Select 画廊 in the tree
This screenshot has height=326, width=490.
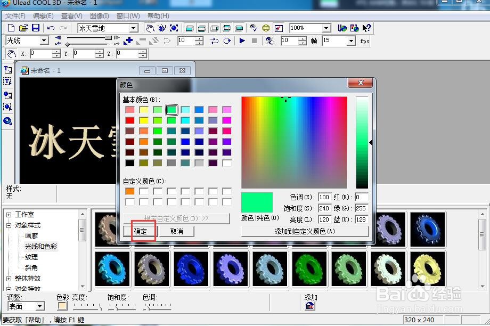tap(31, 235)
